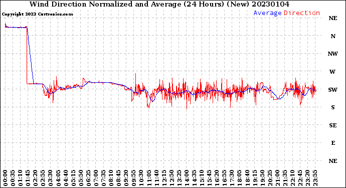This screenshot has width=346, height=188.
Task: Click the 08:45 time label
Action: tap(118, 178)
